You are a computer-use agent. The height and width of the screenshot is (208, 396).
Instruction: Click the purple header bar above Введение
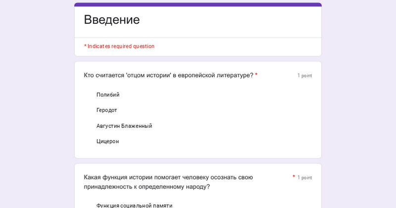click(x=198, y=4)
